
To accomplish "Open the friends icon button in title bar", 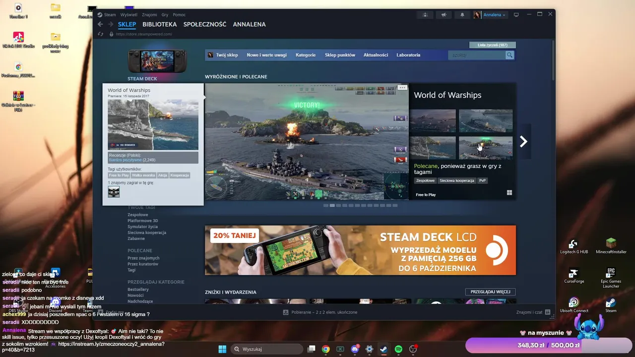I will (425, 15).
